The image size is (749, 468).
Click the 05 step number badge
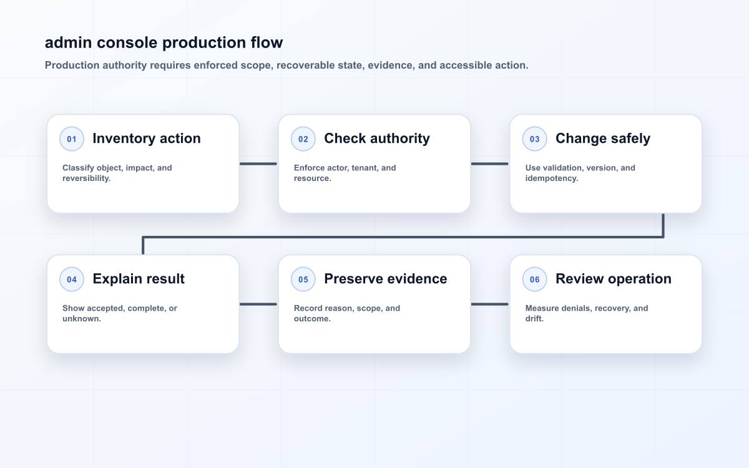coord(303,280)
